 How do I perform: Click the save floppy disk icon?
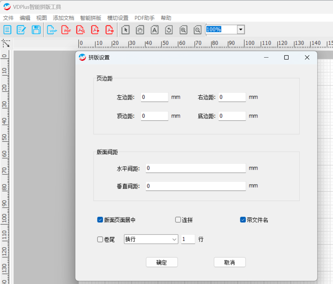pos(36,30)
